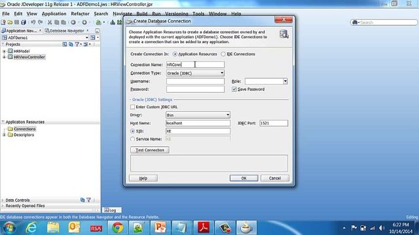This screenshot has width=419, height=235.
Task: Click the Forward navigation toolbar icon
Action: (x=84, y=22)
